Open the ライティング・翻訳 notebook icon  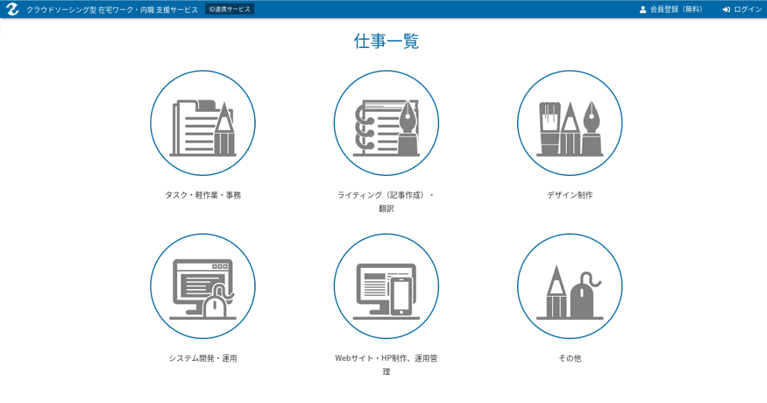(386, 123)
